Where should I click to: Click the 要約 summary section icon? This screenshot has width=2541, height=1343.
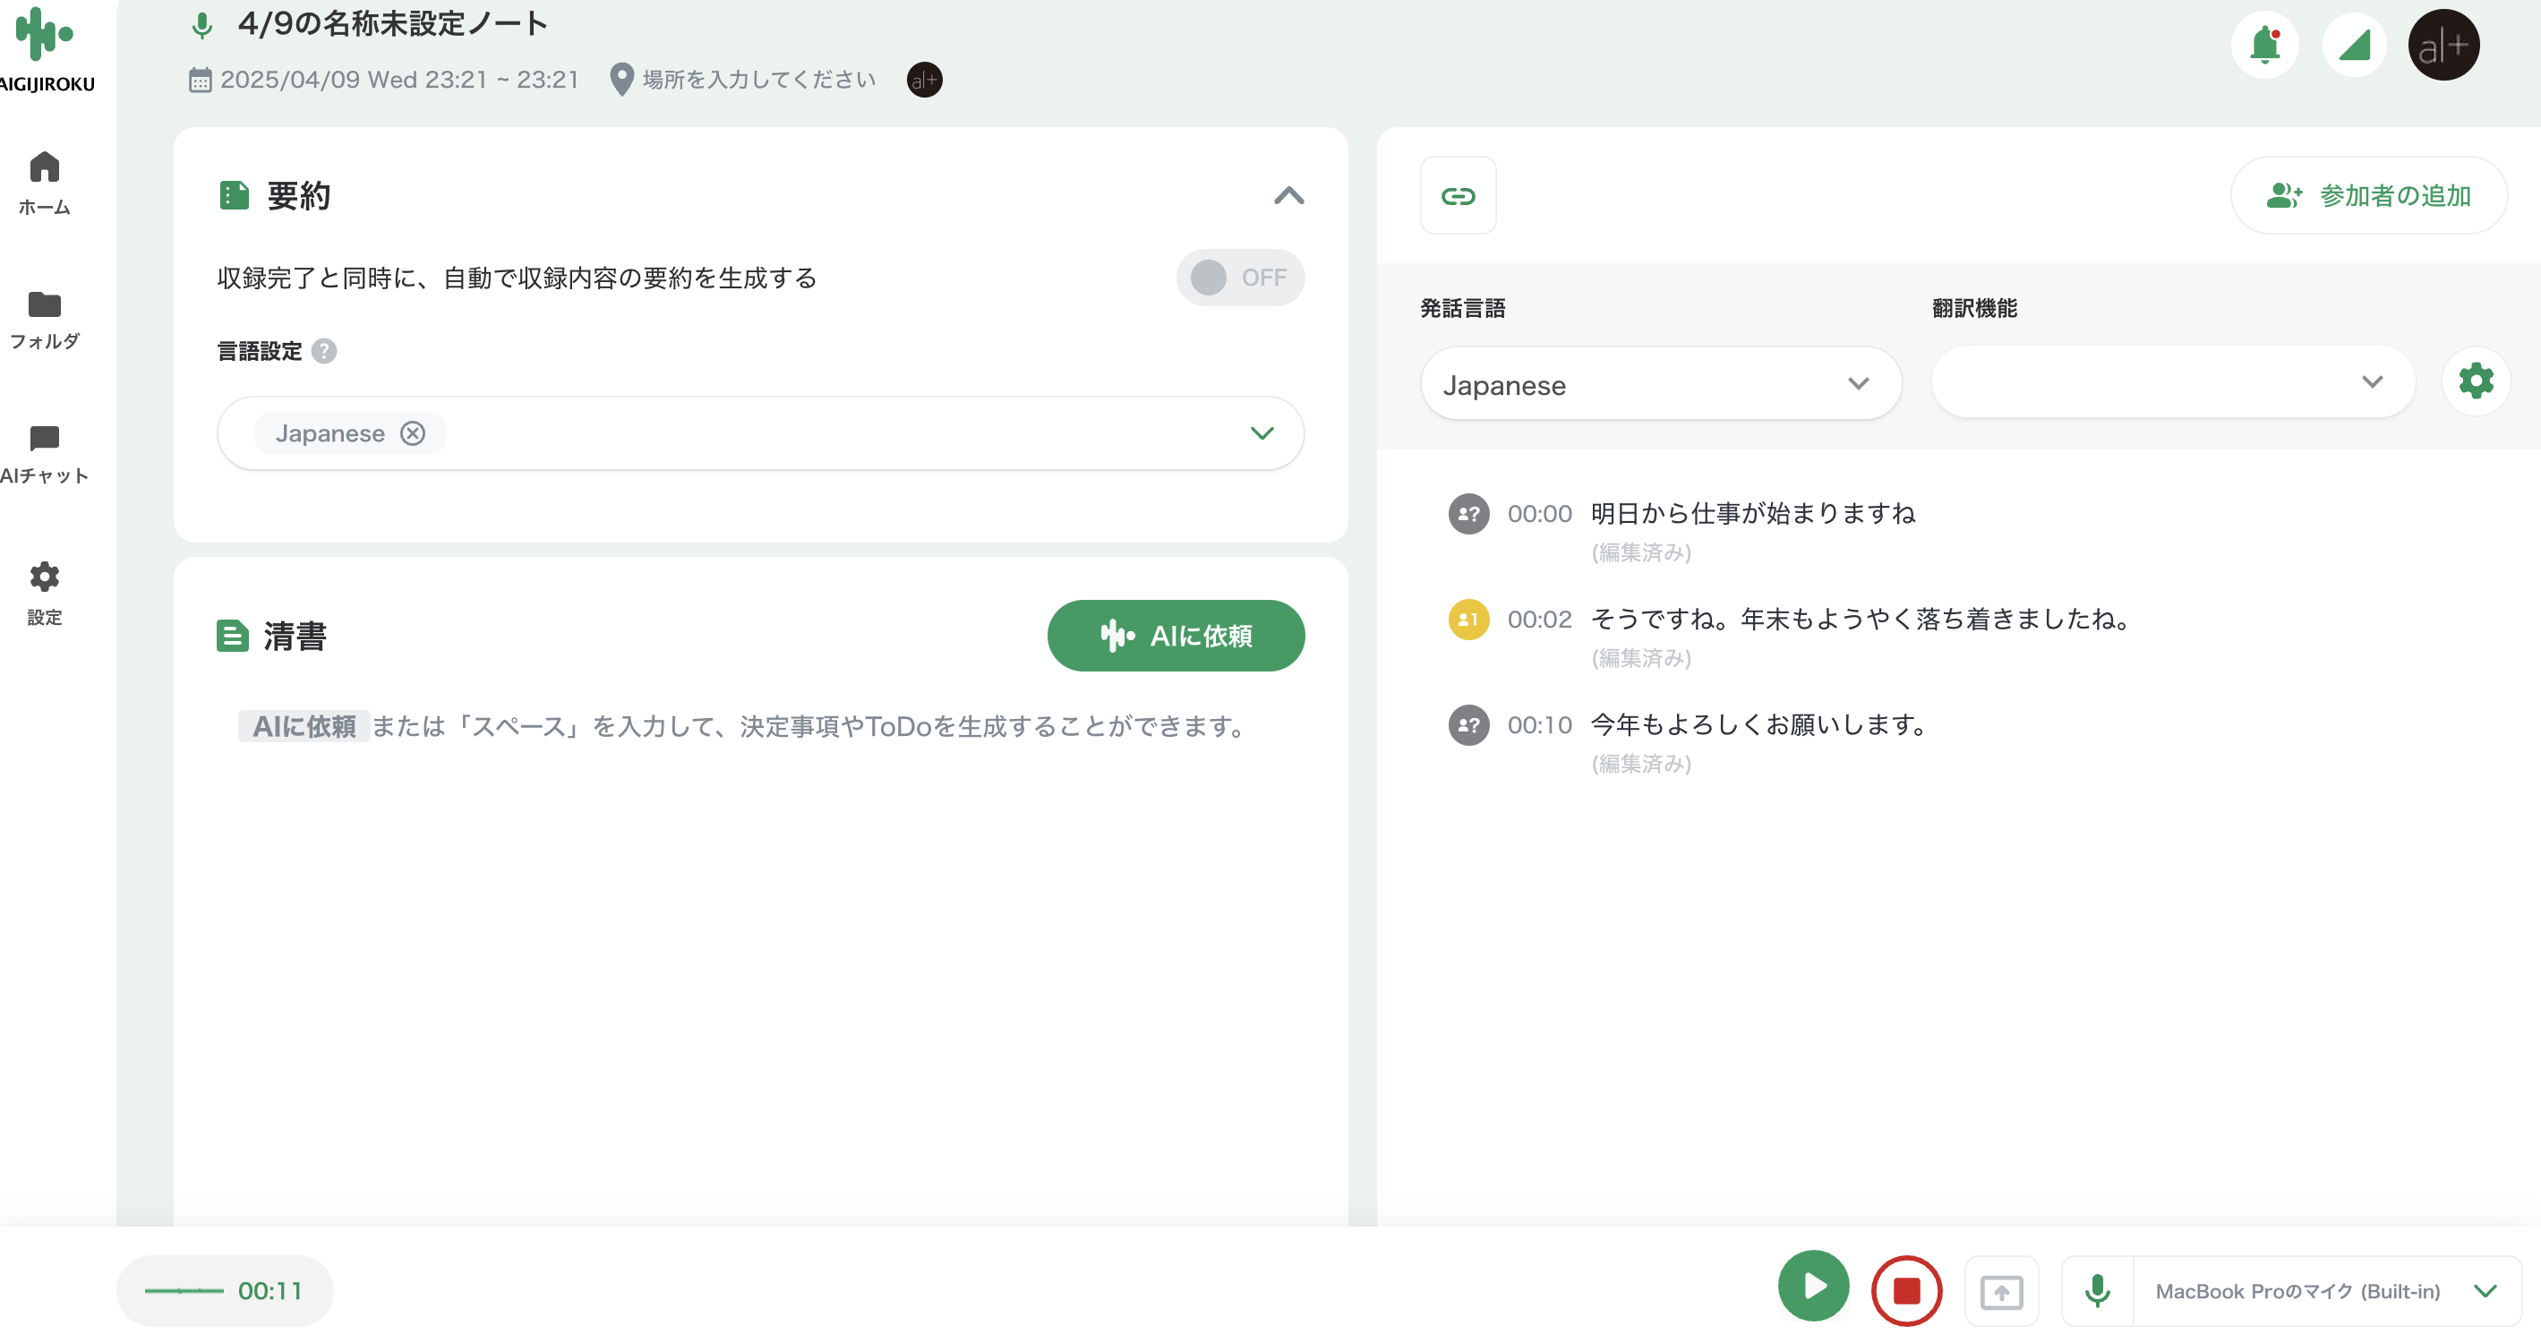pyautogui.click(x=234, y=195)
